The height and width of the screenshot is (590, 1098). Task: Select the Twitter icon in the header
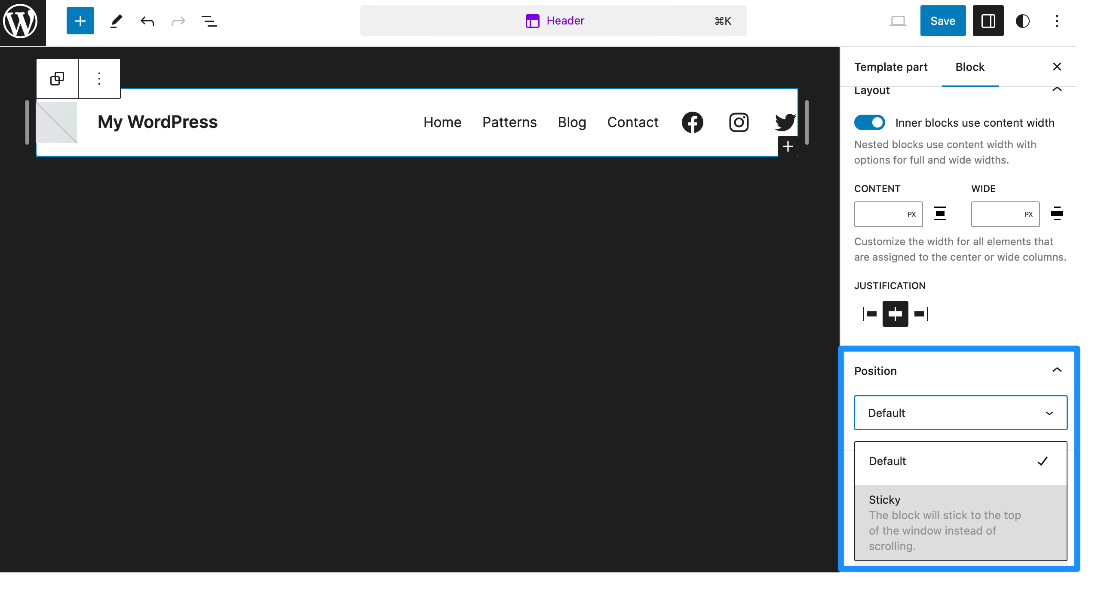(x=785, y=122)
